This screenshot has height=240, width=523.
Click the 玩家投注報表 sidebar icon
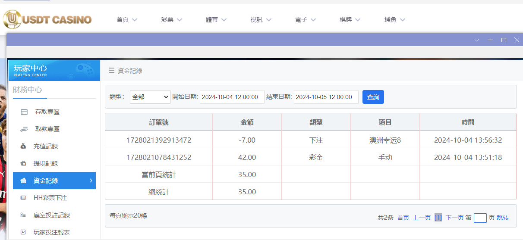tap(23, 233)
